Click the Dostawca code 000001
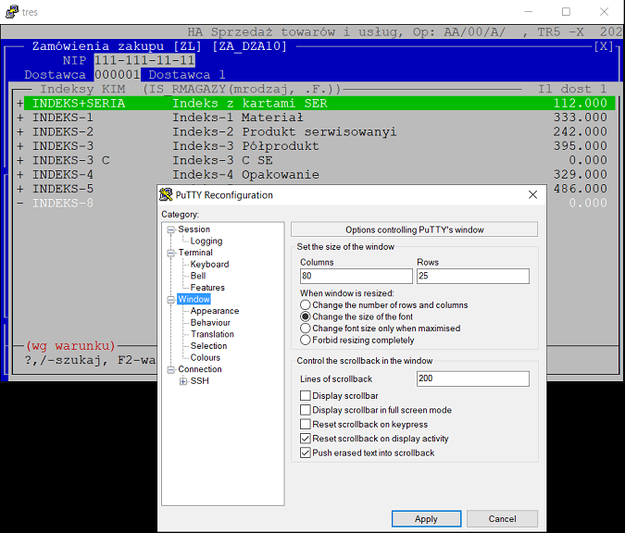The height and width of the screenshot is (533, 625). [x=118, y=75]
